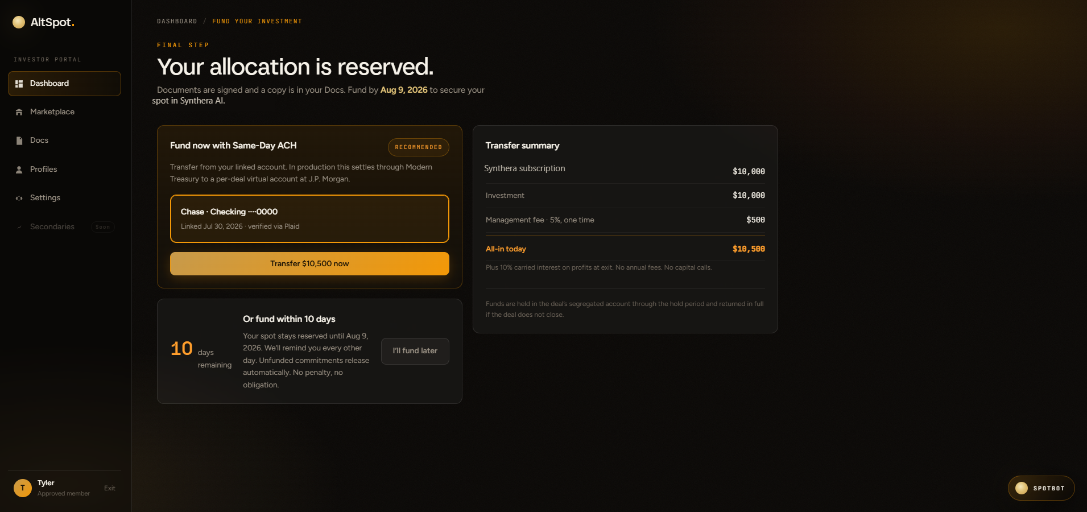Viewport: 1087px width, 512px height.
Task: Click the Marketplace storefront icon
Action: tap(19, 112)
